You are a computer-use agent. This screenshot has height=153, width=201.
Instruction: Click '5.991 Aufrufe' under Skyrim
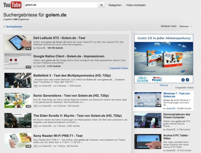click(73, 126)
